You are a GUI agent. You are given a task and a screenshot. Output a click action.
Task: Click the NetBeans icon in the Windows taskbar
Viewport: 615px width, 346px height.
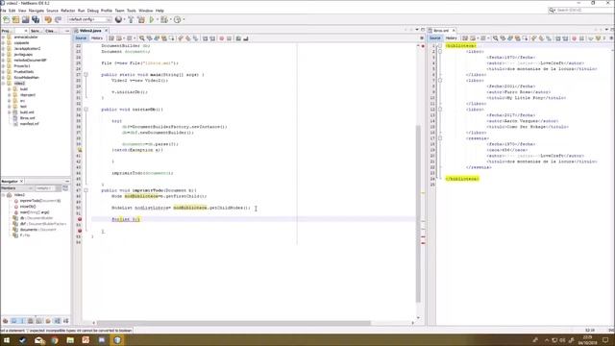[x=117, y=340]
